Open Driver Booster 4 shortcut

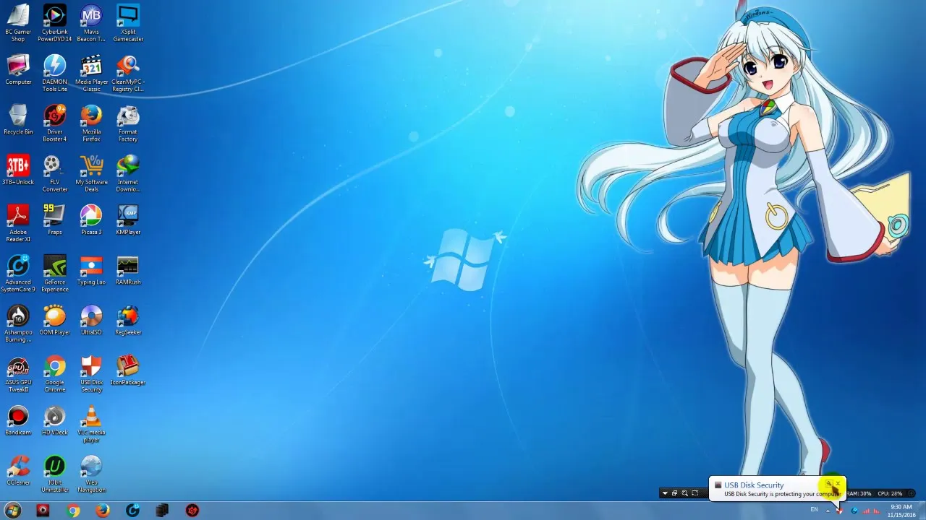(55, 123)
